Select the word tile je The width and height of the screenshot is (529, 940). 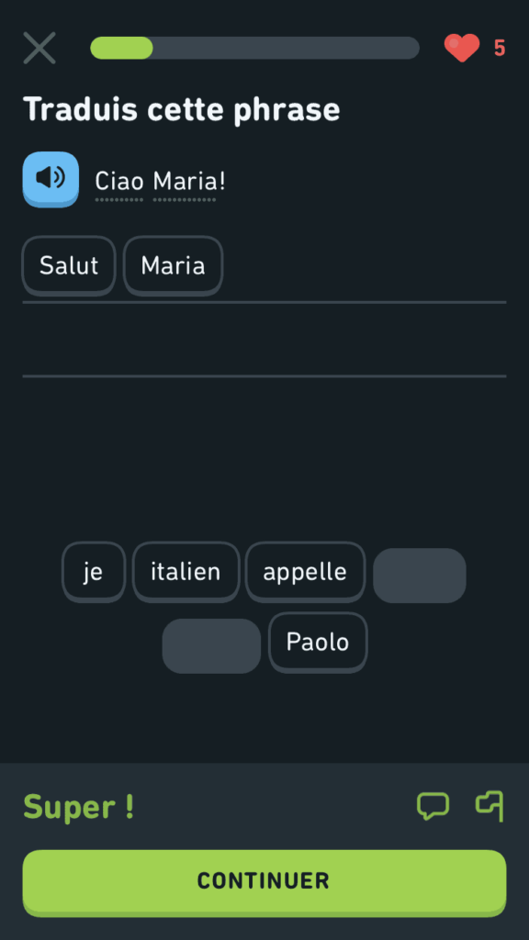94,572
